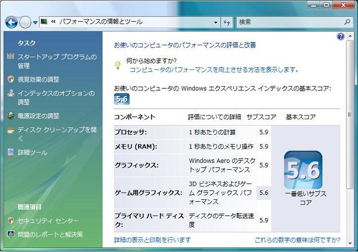Minimize the window

pos(313,5)
